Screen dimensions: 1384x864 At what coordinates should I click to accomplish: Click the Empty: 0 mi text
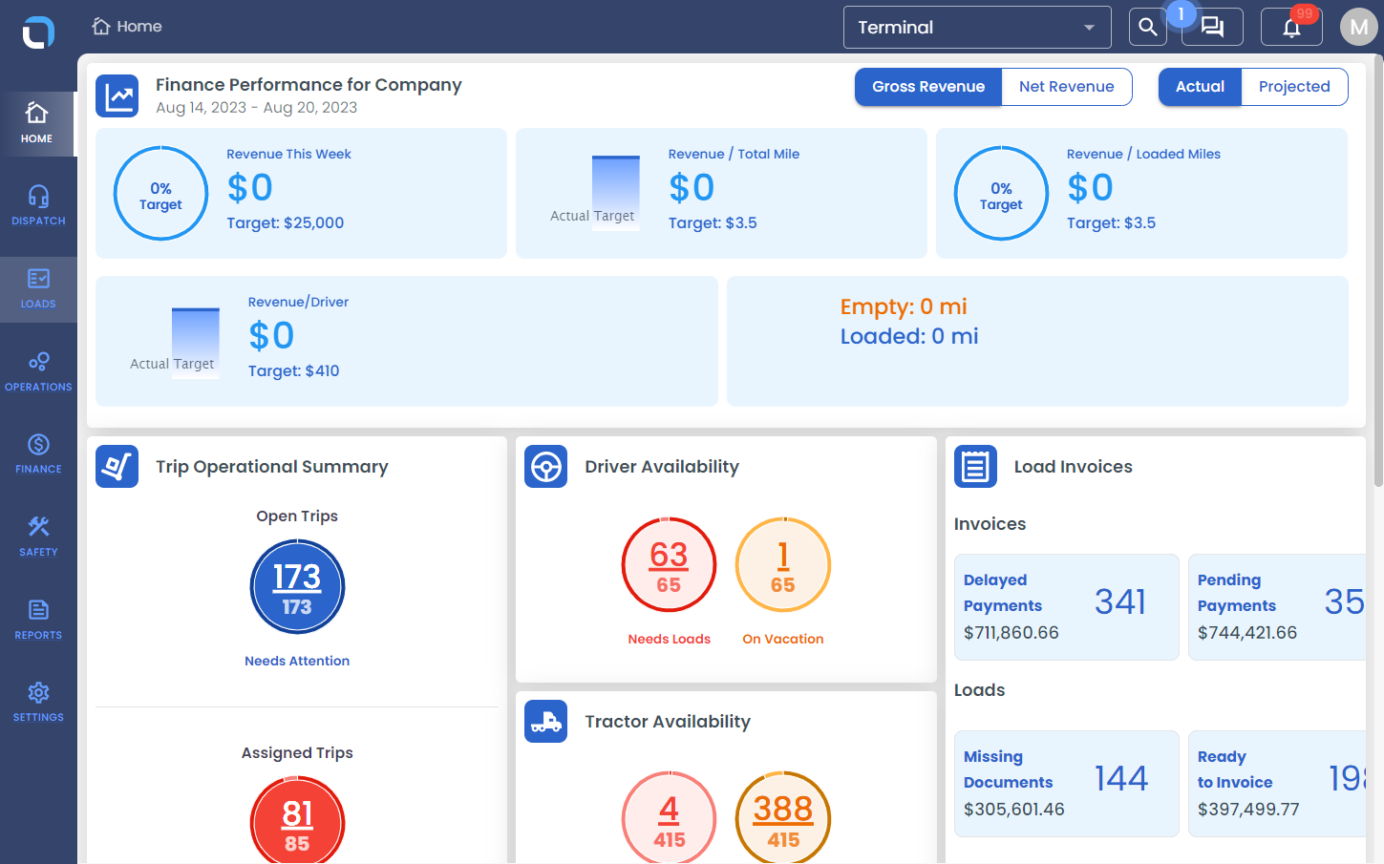[x=904, y=306]
